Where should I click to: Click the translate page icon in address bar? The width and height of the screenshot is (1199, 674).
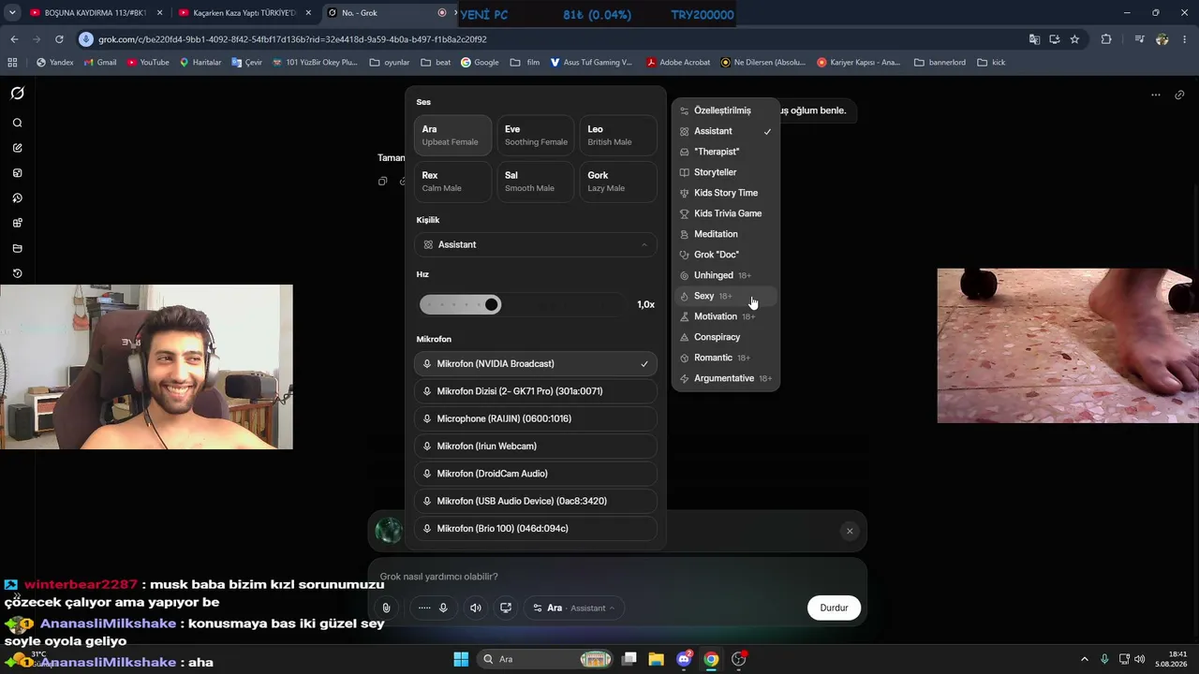pyautogui.click(x=1034, y=39)
